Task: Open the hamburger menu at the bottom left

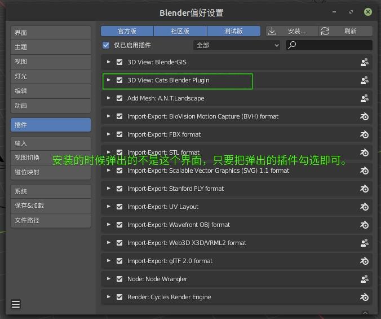Action: 16,304
